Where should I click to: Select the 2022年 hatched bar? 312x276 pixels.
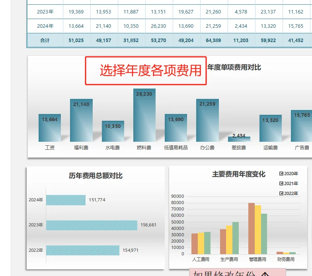tap(83, 250)
